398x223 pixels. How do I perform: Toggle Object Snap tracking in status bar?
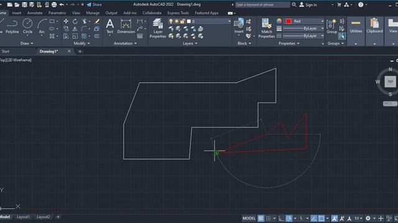tap(313, 218)
